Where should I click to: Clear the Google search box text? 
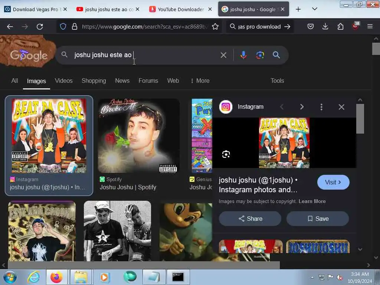point(223,55)
